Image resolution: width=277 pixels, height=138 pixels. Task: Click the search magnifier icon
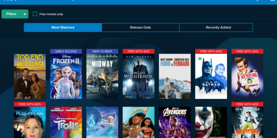click(273, 1)
